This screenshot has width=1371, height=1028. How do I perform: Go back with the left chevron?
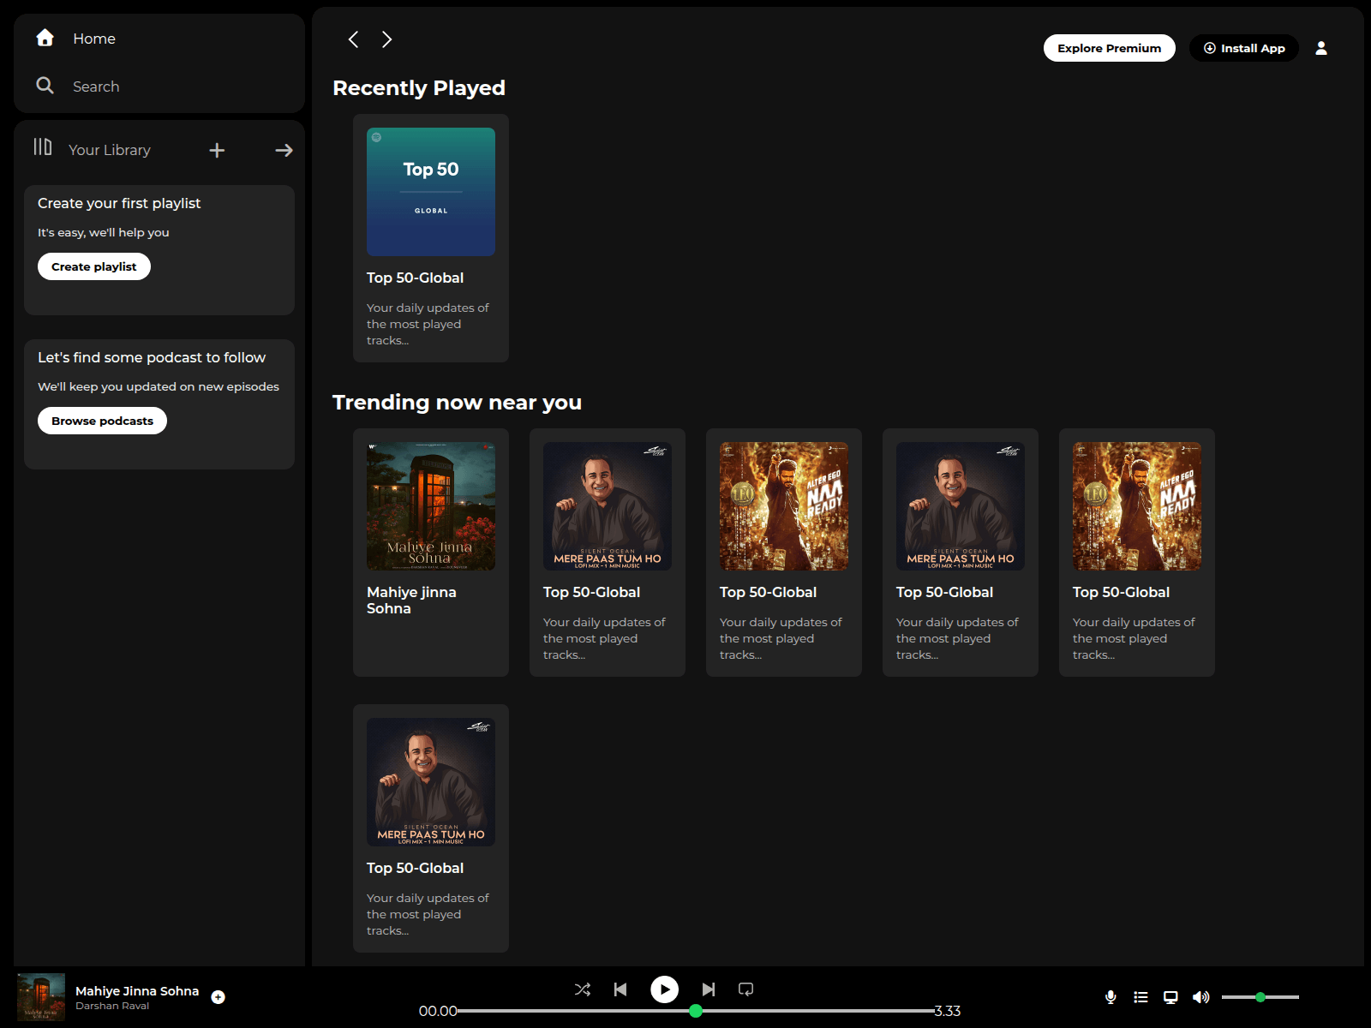(353, 39)
